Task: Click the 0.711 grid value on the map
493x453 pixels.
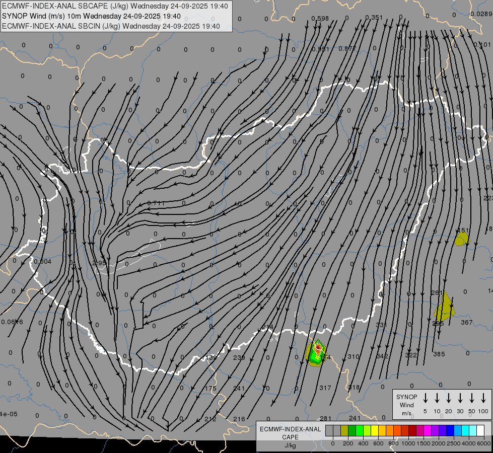Action: pyautogui.click(x=156, y=203)
